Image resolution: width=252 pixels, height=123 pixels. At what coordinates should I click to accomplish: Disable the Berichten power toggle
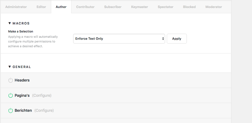[x=10, y=110]
